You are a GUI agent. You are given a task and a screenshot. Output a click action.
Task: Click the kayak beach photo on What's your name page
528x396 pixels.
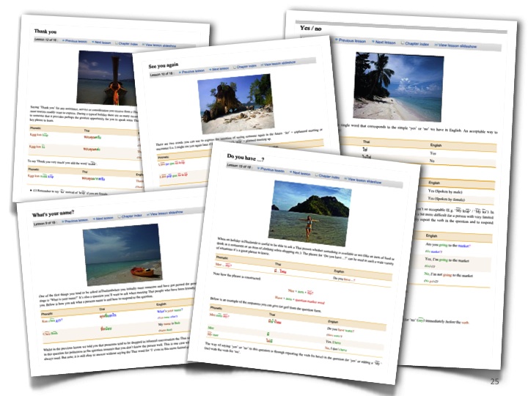pyautogui.click(x=122, y=254)
